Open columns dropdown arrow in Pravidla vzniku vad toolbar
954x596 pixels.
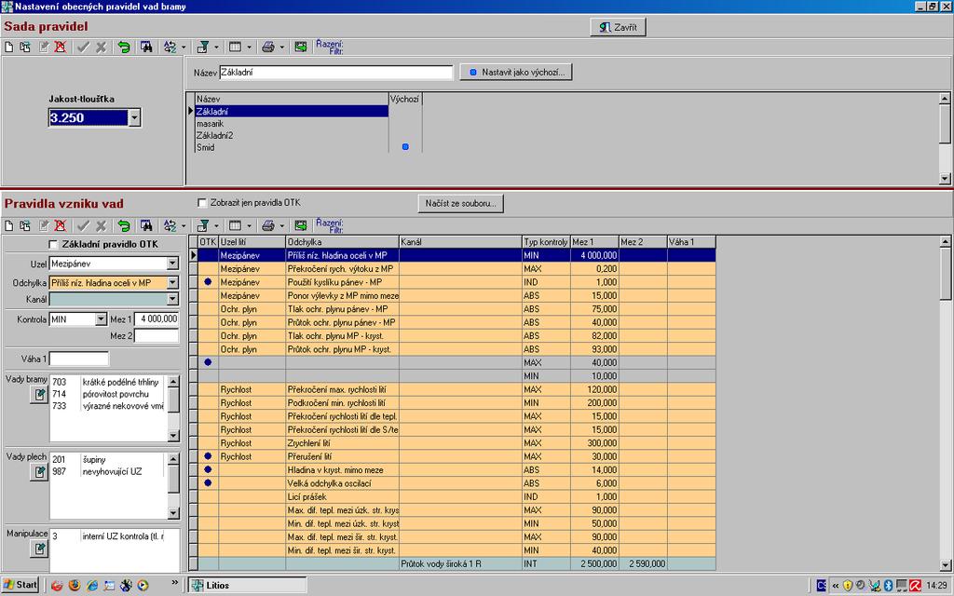pos(249,226)
